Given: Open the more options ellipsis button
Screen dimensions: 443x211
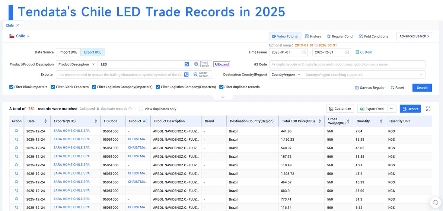Looking at the screenshot, I should pyautogui.click(x=392, y=109).
